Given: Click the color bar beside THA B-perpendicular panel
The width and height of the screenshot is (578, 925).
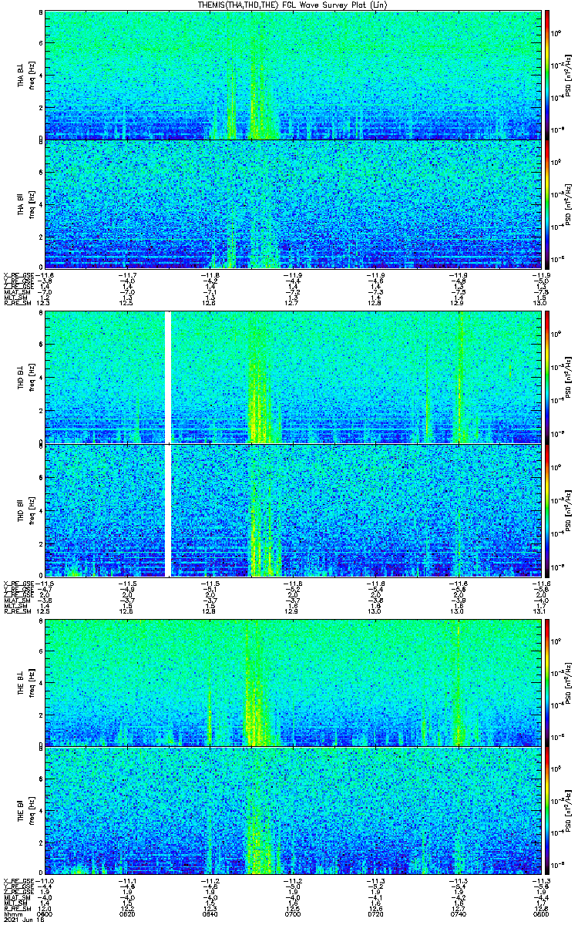Looking at the screenshot, I should (x=548, y=75).
